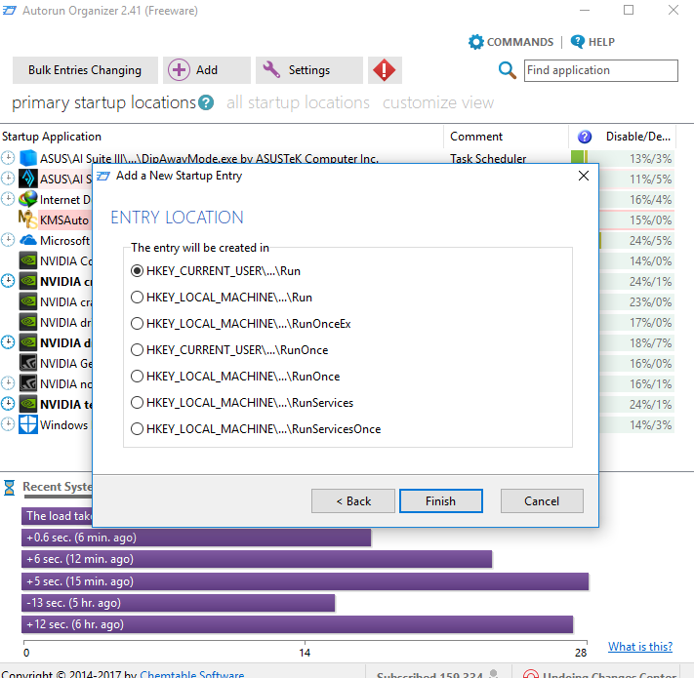This screenshot has width=694, height=678.
Task: Click the Recent System hourglass icon
Action: point(10,488)
